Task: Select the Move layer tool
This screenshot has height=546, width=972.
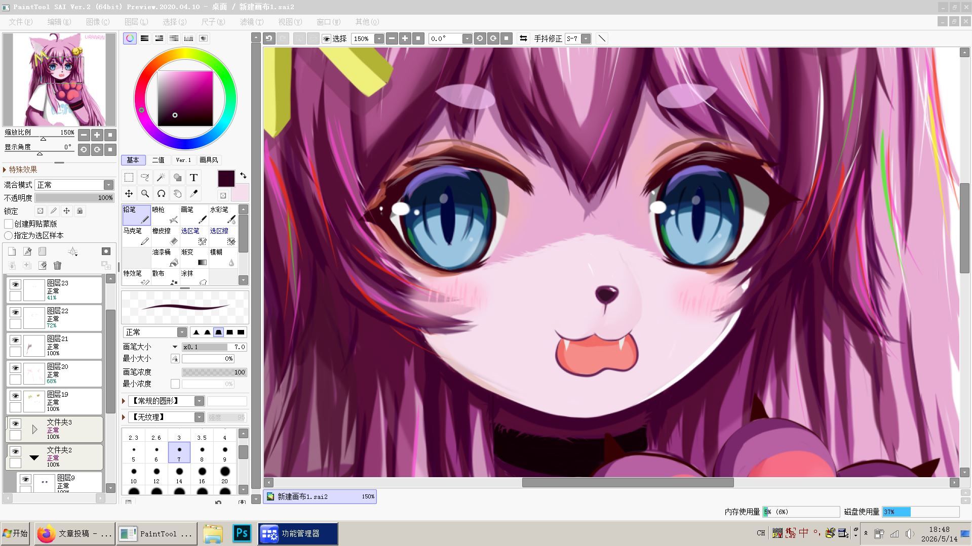Action: pyautogui.click(x=129, y=194)
